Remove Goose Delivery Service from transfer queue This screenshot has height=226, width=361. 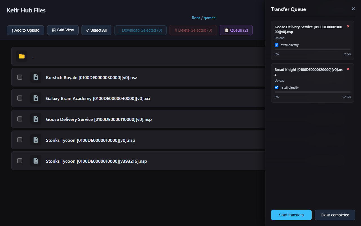(348, 27)
